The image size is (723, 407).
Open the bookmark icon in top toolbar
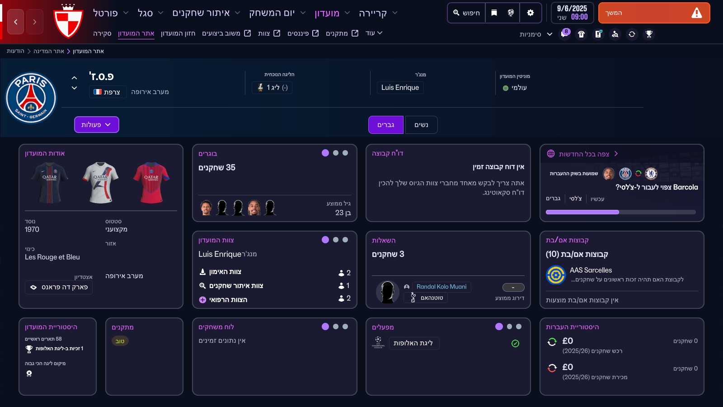click(x=494, y=13)
